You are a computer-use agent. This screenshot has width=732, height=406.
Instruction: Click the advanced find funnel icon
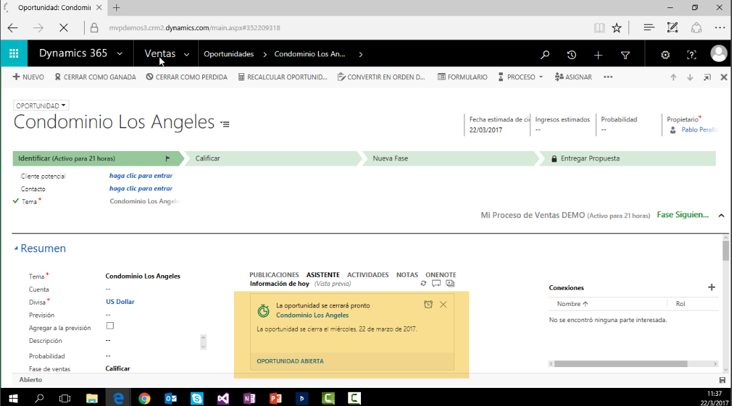[625, 55]
